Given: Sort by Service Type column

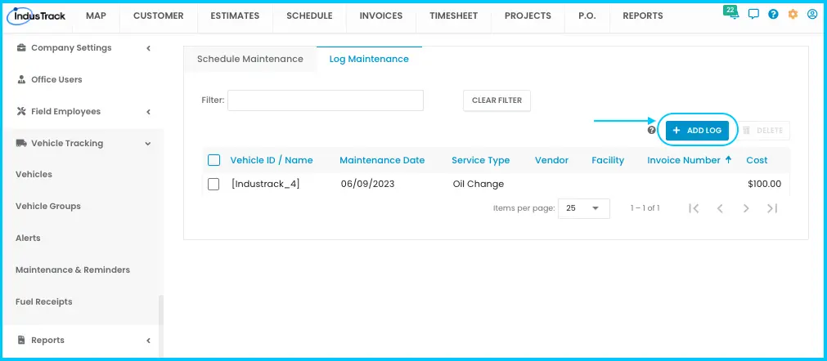Looking at the screenshot, I should point(480,160).
